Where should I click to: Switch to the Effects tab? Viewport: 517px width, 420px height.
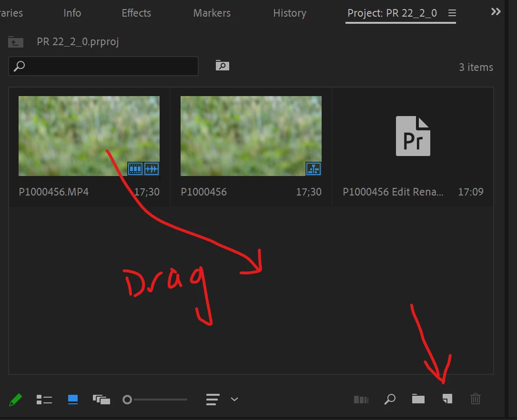(136, 13)
